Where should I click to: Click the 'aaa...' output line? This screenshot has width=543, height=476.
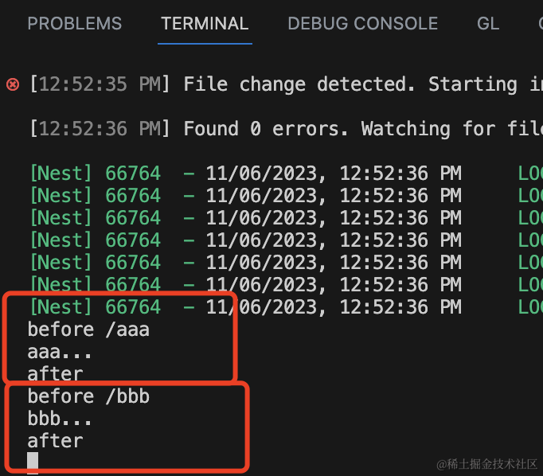pyautogui.click(x=61, y=351)
